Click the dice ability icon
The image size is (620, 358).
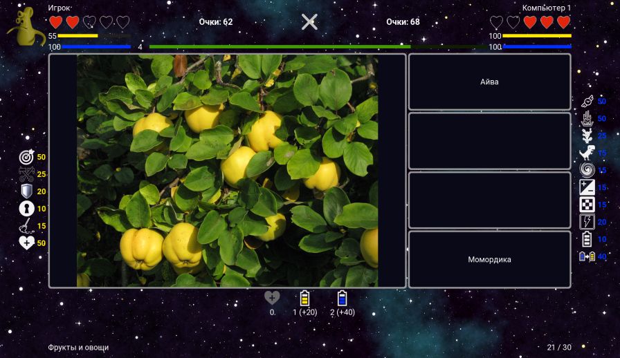click(x=587, y=205)
